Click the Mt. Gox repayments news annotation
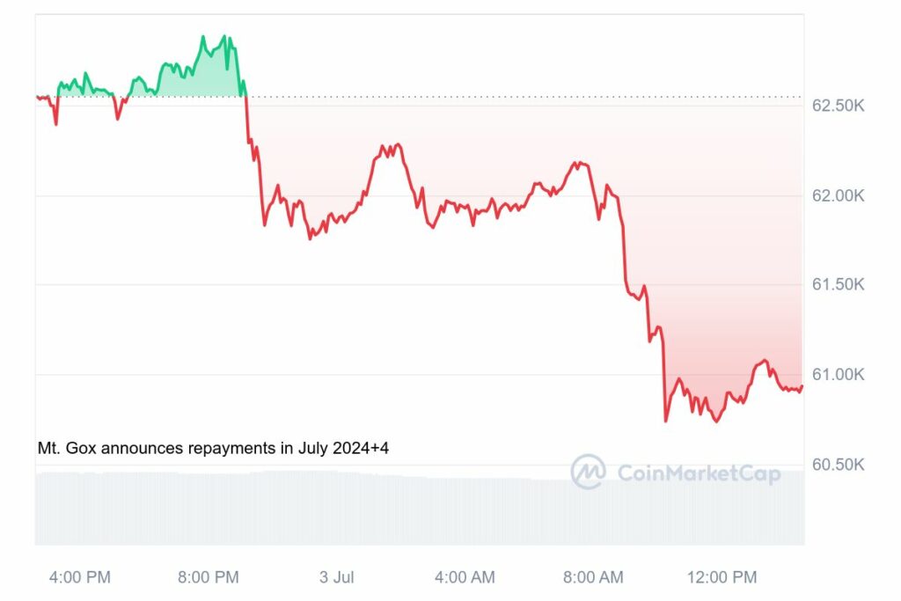The width and height of the screenshot is (901, 601). point(202,449)
